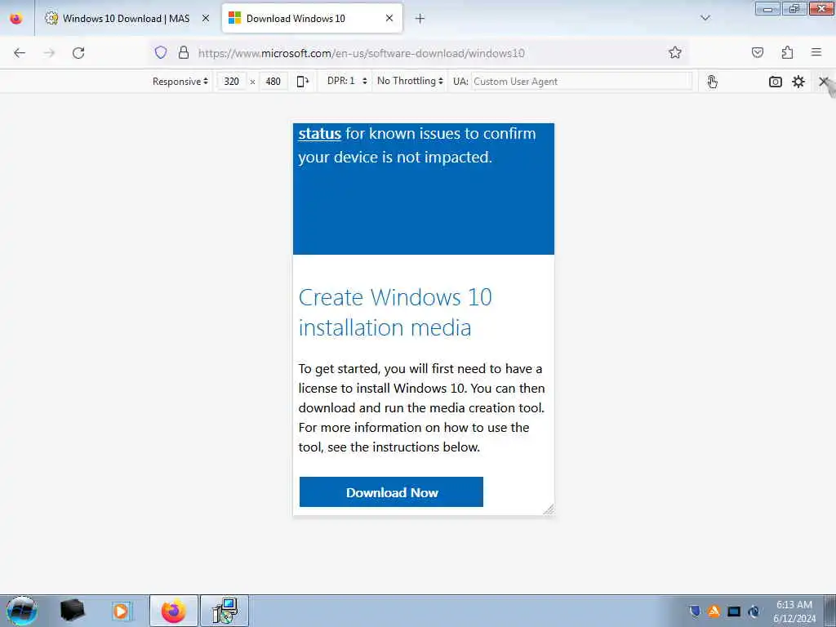List all tabs with chevron button
This screenshot has height=627, width=836.
(x=705, y=18)
